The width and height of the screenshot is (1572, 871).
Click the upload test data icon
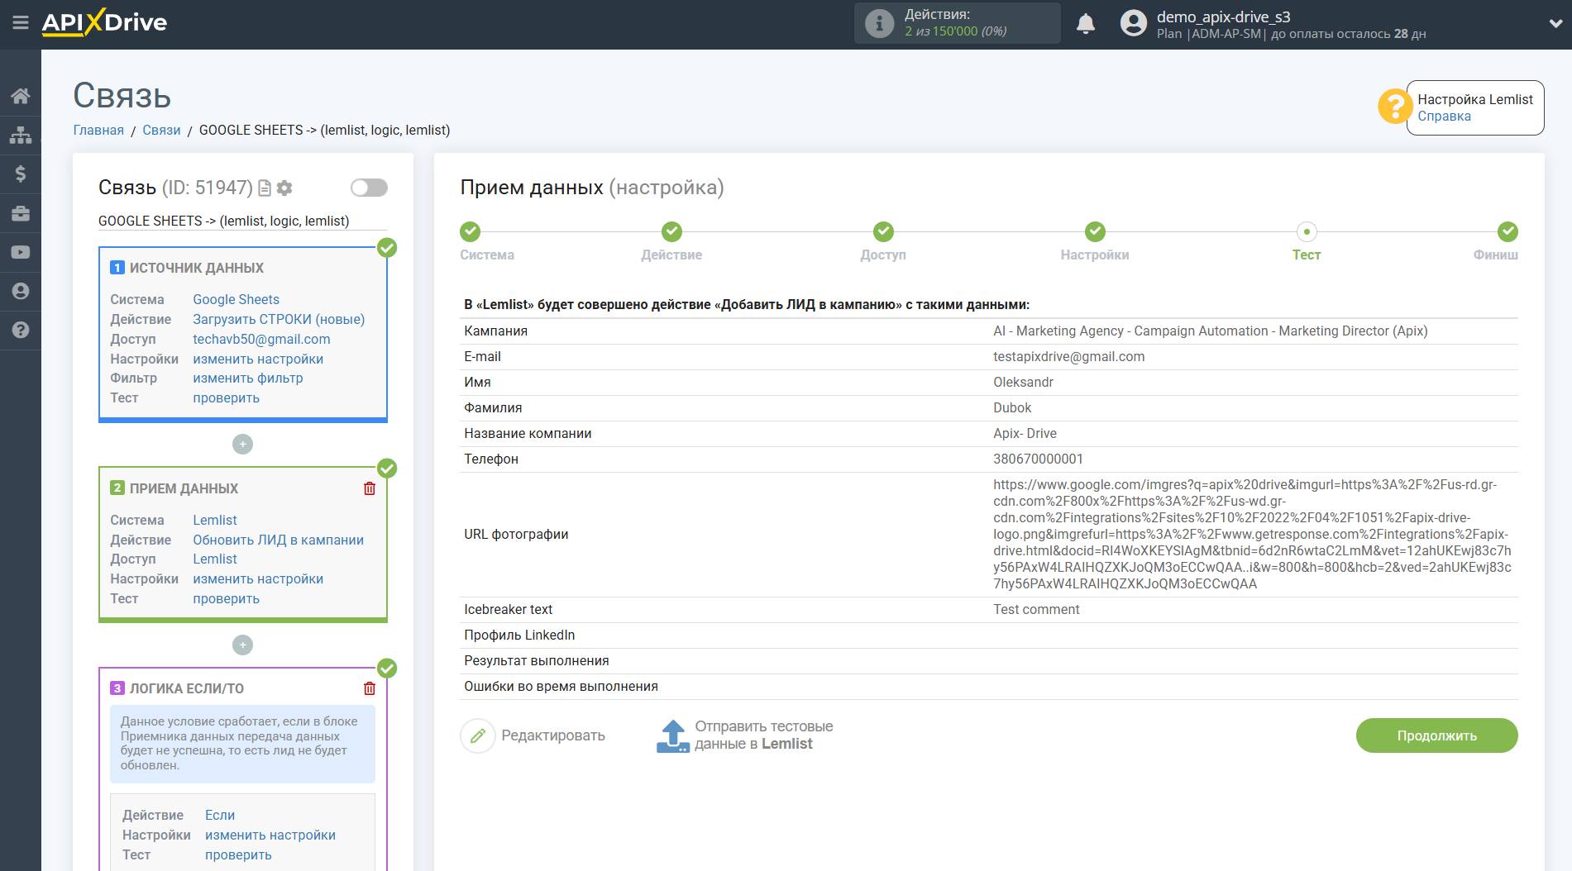[x=673, y=735]
